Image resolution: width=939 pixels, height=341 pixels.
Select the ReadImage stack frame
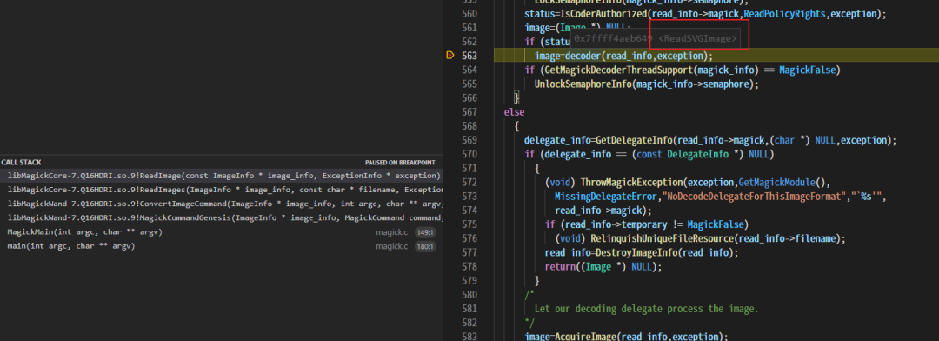pos(221,176)
